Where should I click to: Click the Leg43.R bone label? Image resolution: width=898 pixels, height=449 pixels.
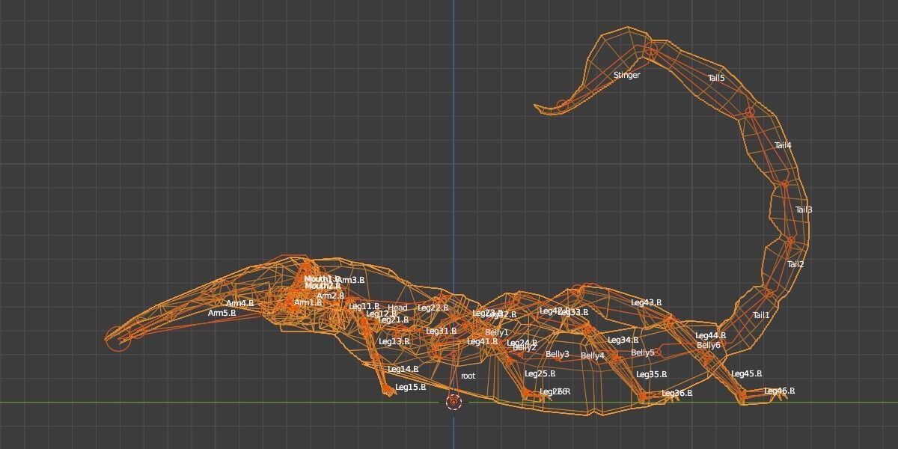point(647,302)
